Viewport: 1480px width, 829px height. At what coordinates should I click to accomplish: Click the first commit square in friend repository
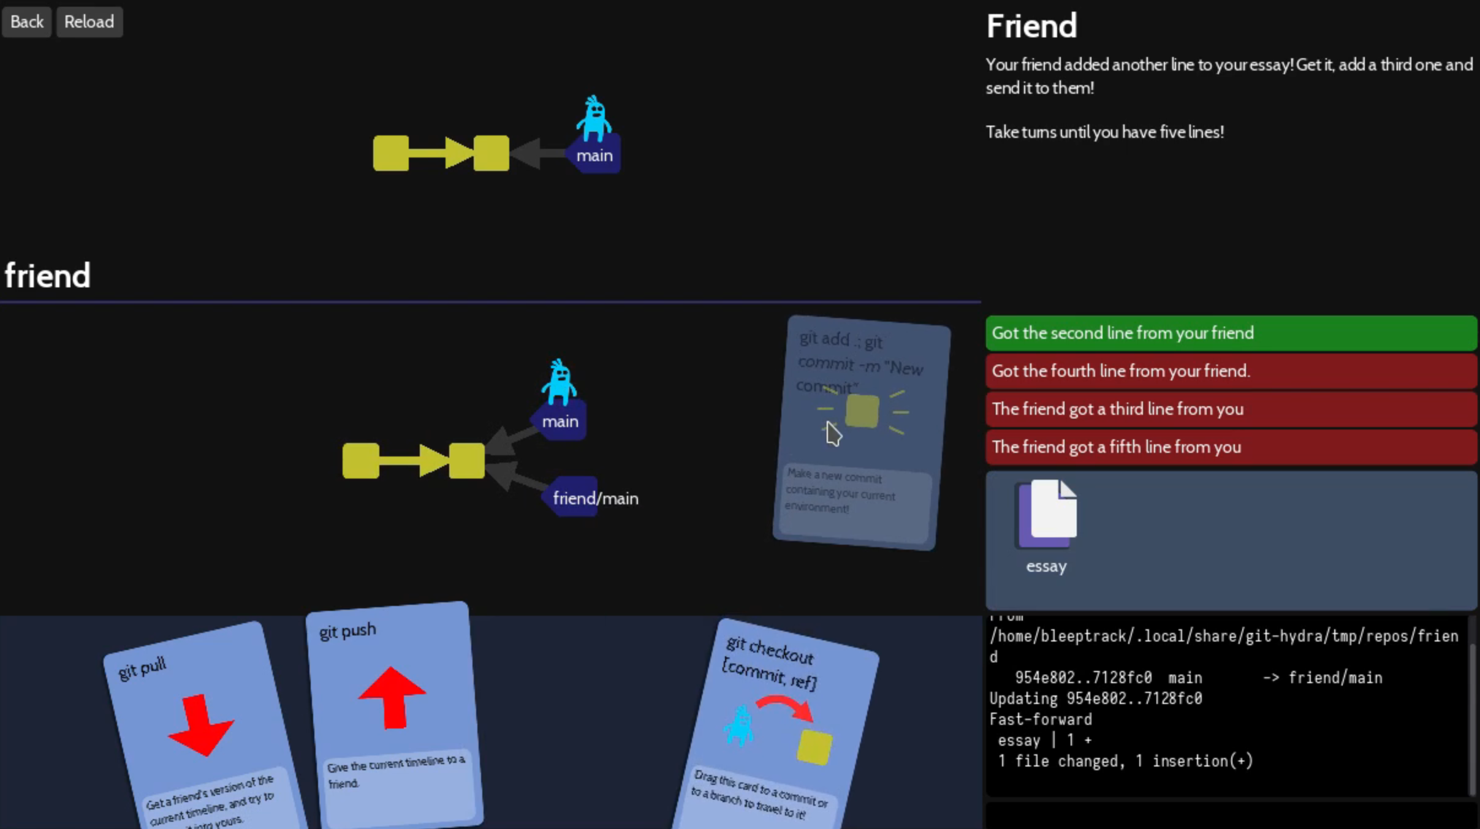360,461
